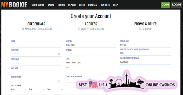
Task: Go to the Contests page
Action: click(x=105, y=5)
